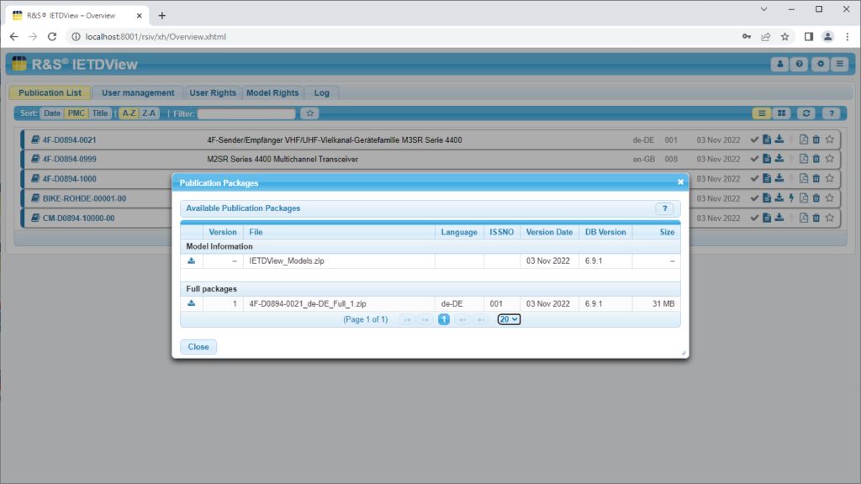Click the document icon for 4F-D0894-0021
Screen dimensions: 861x484
[767, 139]
